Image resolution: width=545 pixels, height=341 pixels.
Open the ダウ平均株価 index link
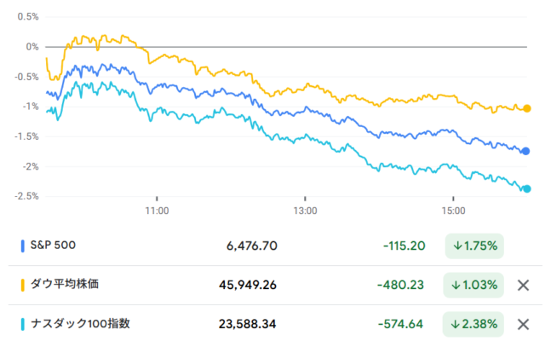pos(65,285)
